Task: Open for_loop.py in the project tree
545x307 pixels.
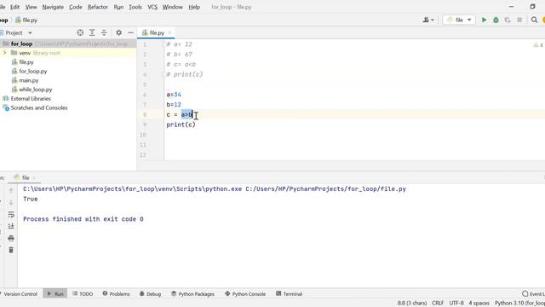Action: (32, 71)
